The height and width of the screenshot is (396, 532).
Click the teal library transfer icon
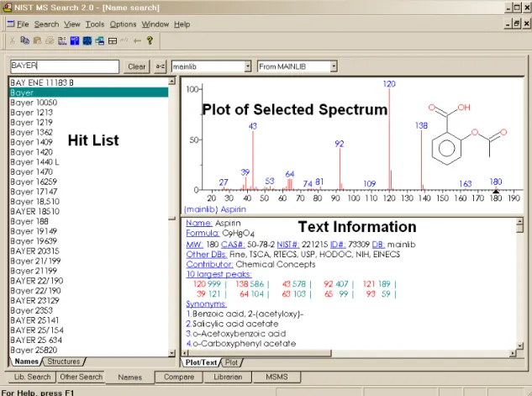pyautogui.click(x=100, y=40)
